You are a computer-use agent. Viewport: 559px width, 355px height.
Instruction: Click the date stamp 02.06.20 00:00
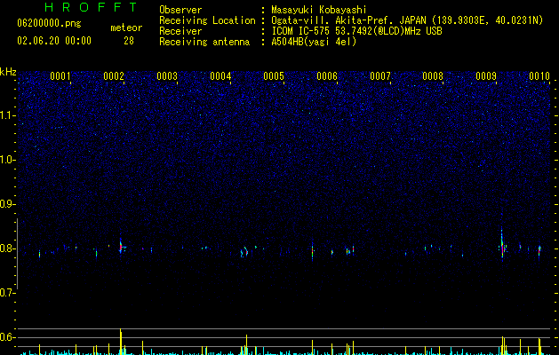(x=54, y=41)
